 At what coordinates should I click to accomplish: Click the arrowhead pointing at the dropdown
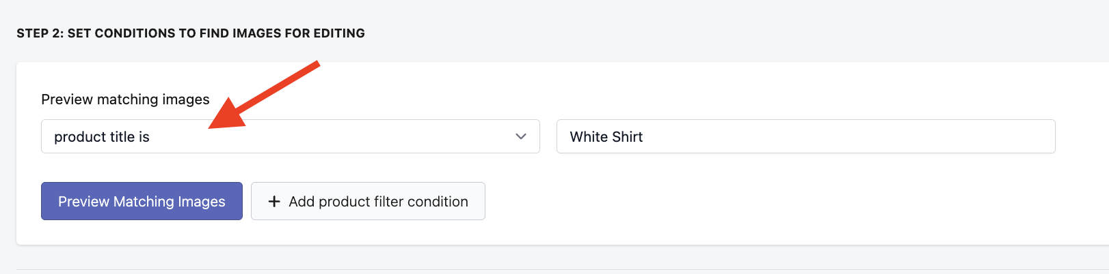(228, 115)
